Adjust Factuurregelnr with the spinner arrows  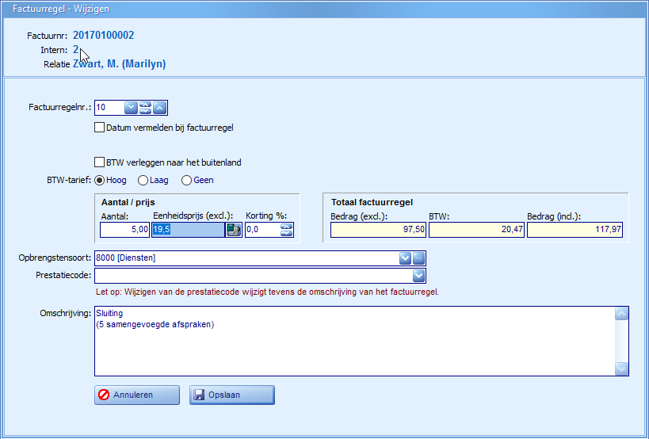click(x=146, y=108)
